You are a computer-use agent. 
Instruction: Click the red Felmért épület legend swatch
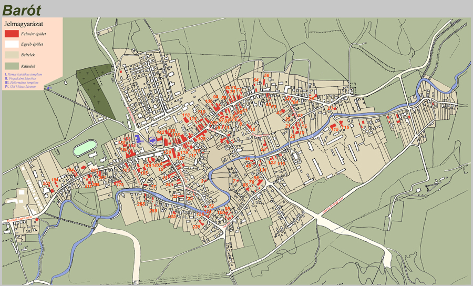tap(11, 34)
